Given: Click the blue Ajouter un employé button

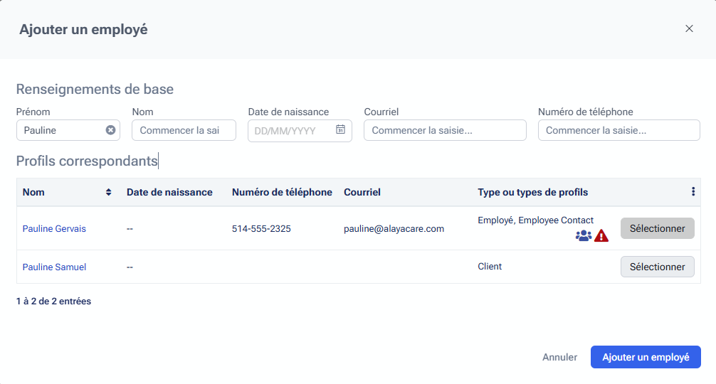Looking at the screenshot, I should (x=646, y=357).
